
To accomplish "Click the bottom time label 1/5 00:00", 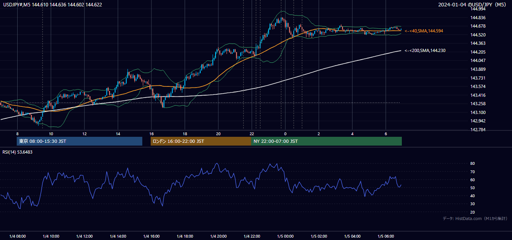I will coord(285,236).
